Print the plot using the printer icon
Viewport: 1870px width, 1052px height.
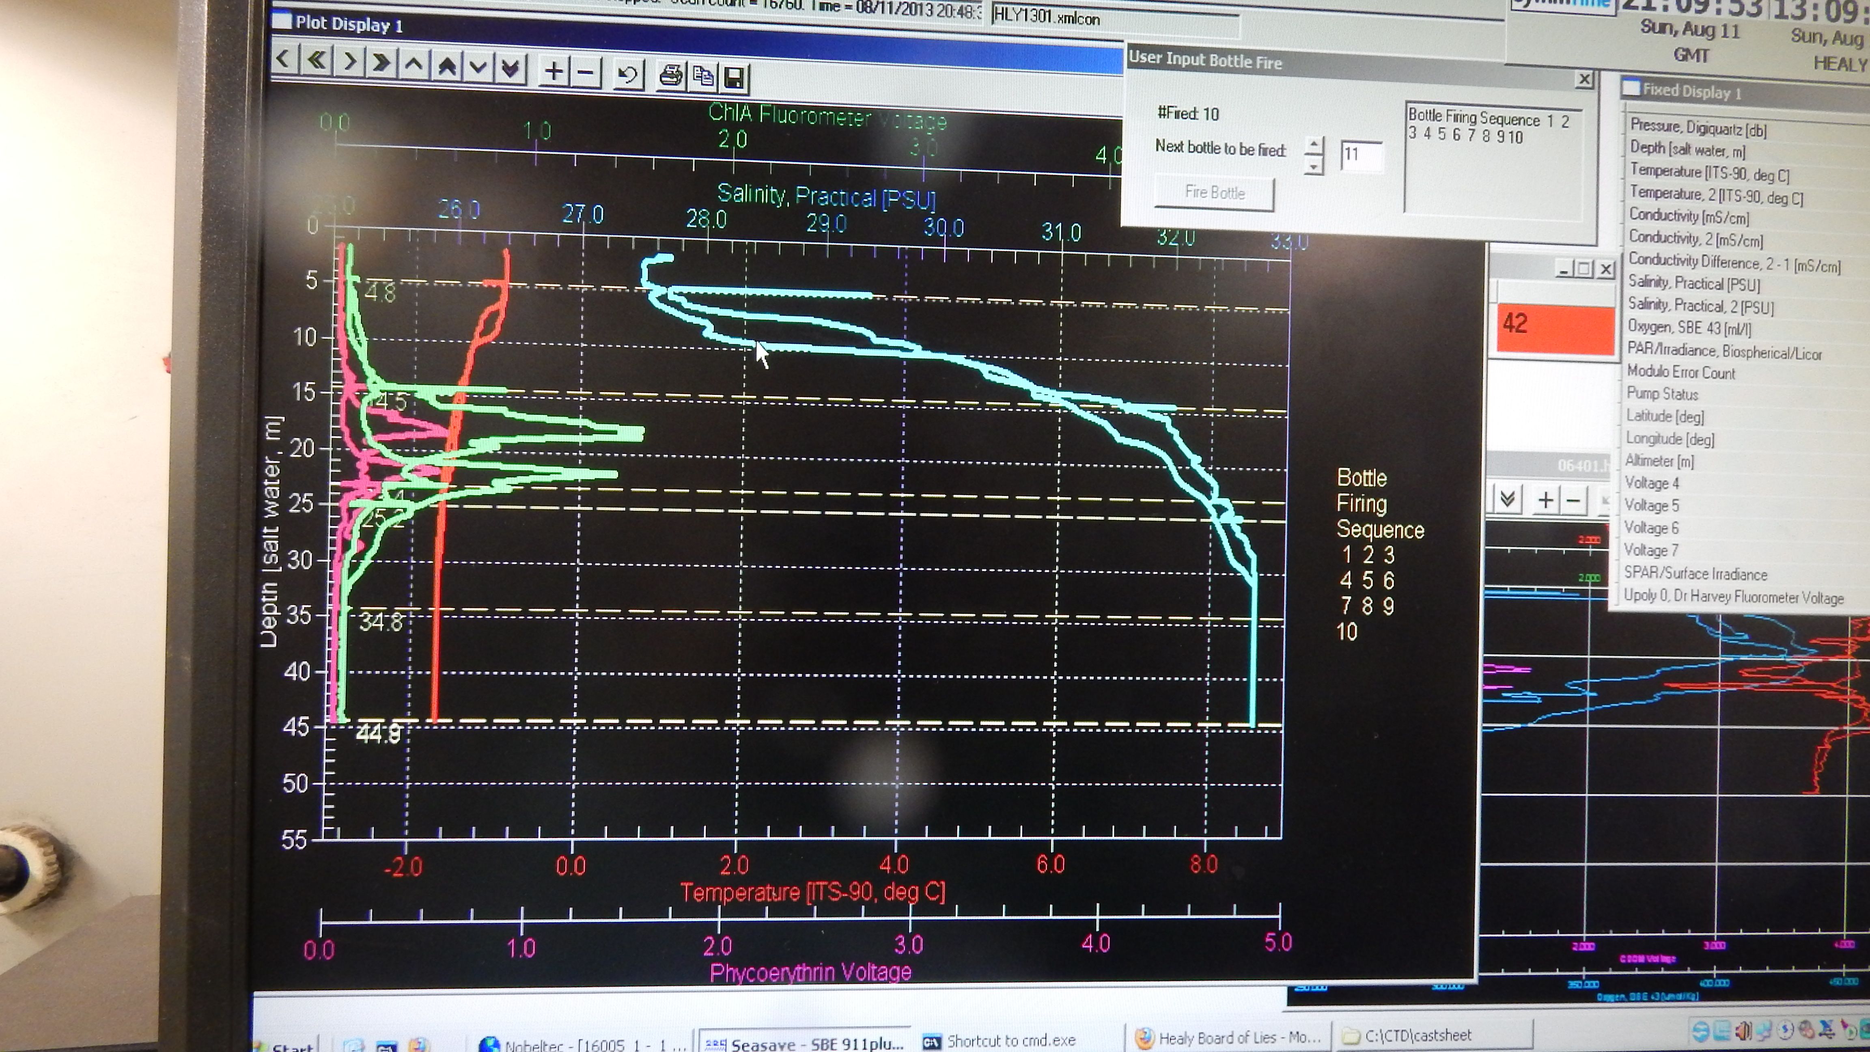[671, 75]
